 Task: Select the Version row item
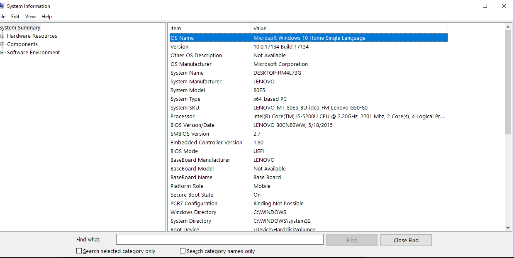[x=309, y=47]
